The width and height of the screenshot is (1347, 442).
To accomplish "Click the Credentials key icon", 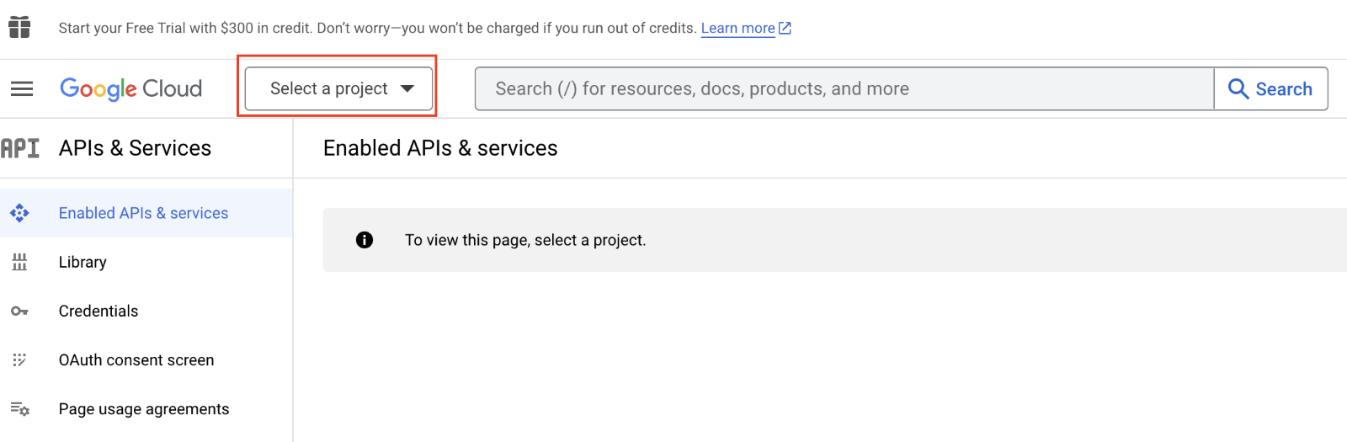I will pos(19,312).
